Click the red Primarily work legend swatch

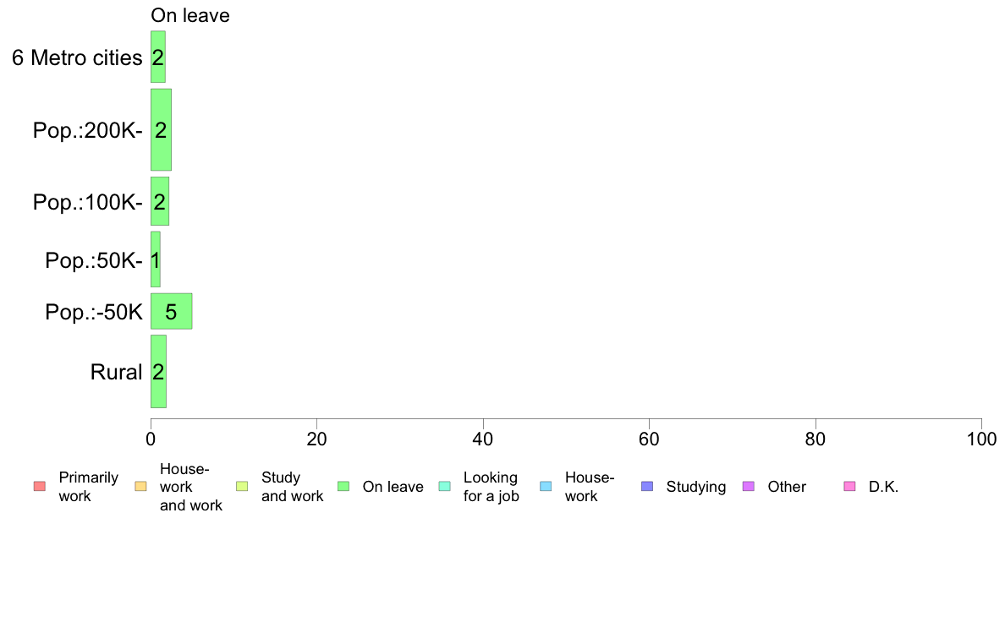tap(40, 486)
